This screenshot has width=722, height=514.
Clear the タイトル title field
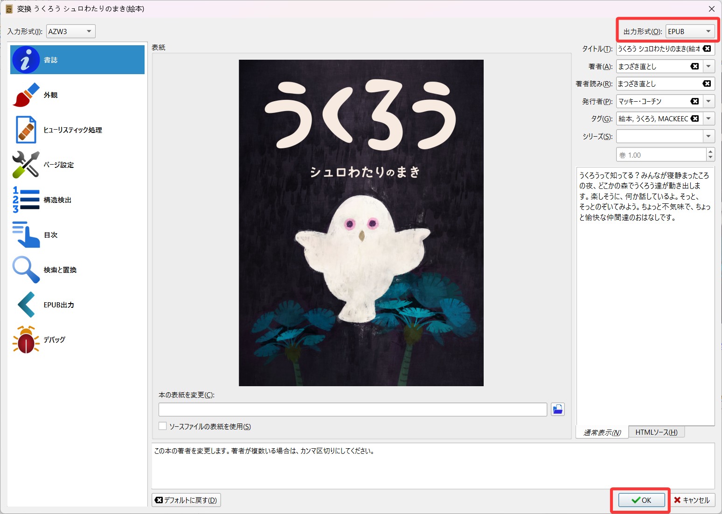tap(707, 49)
